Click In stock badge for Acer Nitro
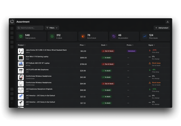Viewport: 181px width, 126px height. pos(107,58)
